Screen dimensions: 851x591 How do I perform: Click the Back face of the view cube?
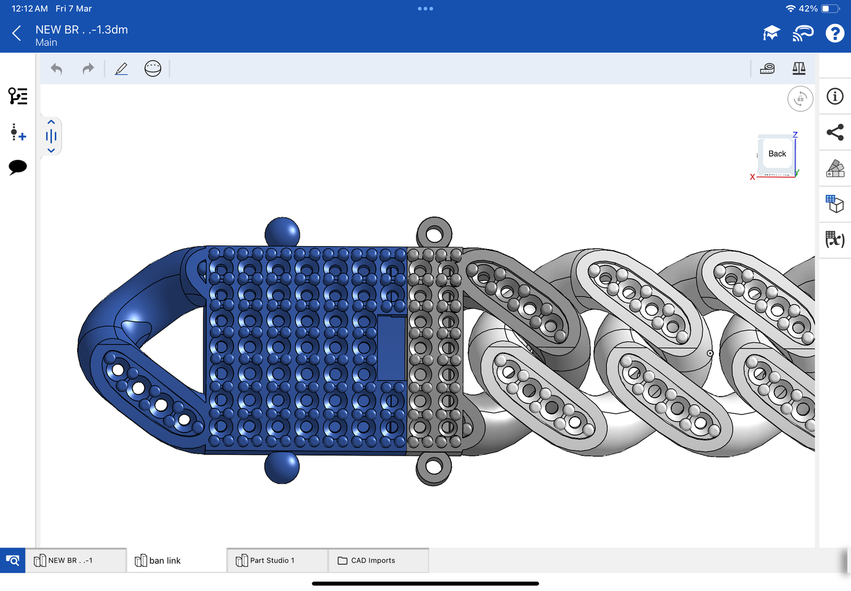[x=777, y=154]
